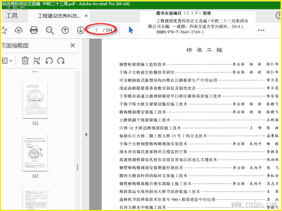Click the 图书在版编目（CIP）数据 heading

[184, 13]
